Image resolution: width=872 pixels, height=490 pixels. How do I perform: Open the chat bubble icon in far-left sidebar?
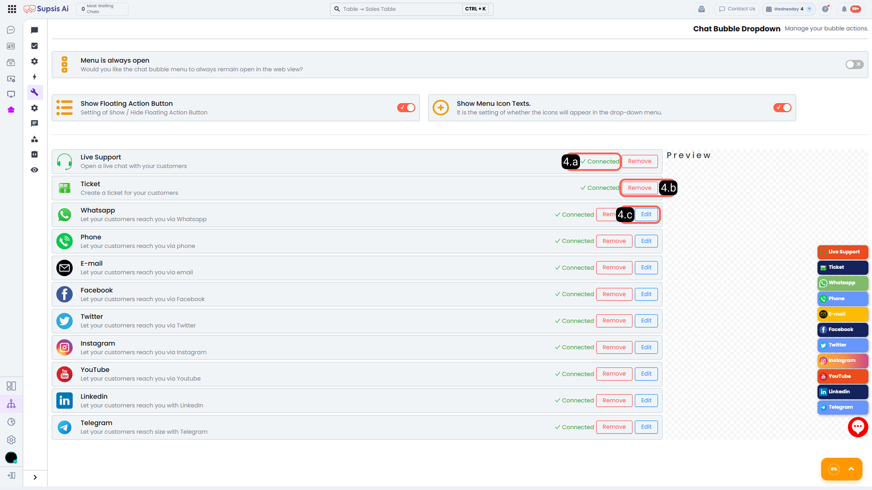11,30
